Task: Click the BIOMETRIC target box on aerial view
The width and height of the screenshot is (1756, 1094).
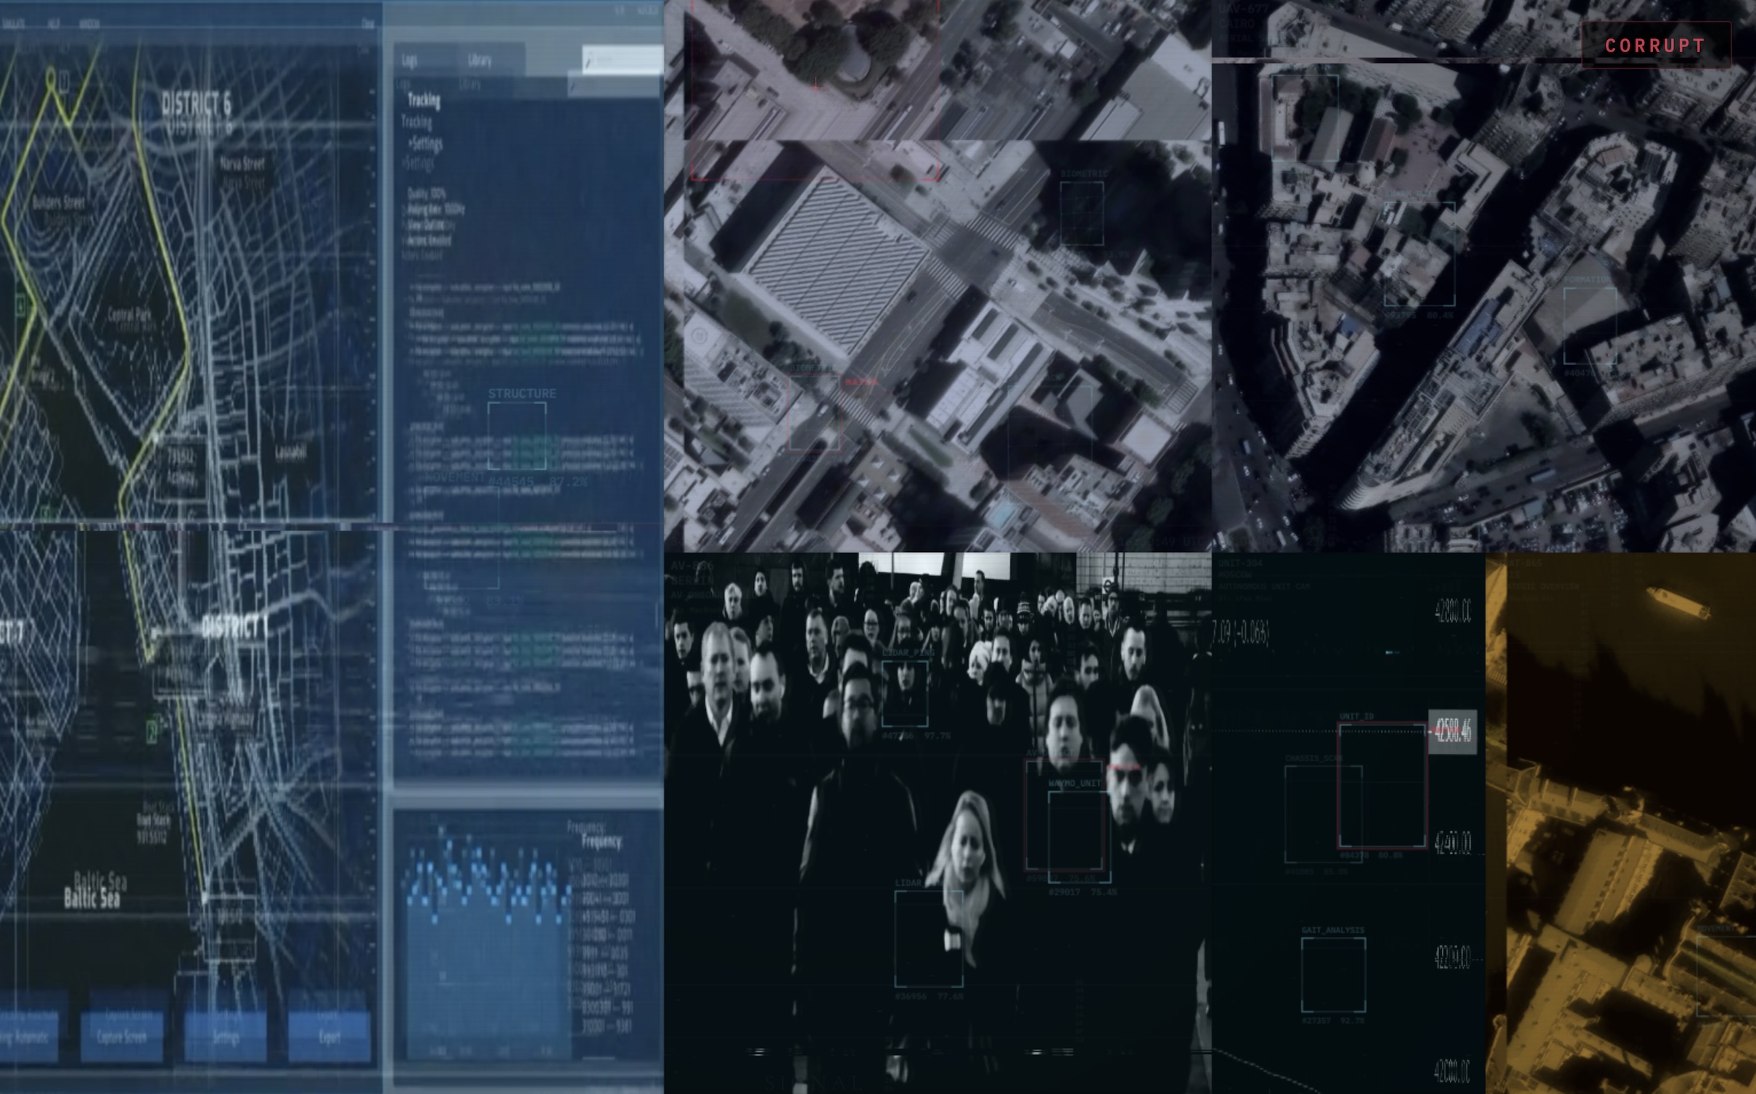Action: 1081,214
